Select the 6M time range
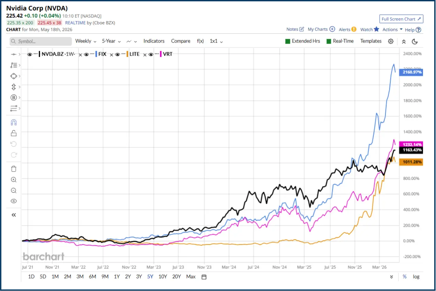The width and height of the screenshot is (436, 291). 92,277
